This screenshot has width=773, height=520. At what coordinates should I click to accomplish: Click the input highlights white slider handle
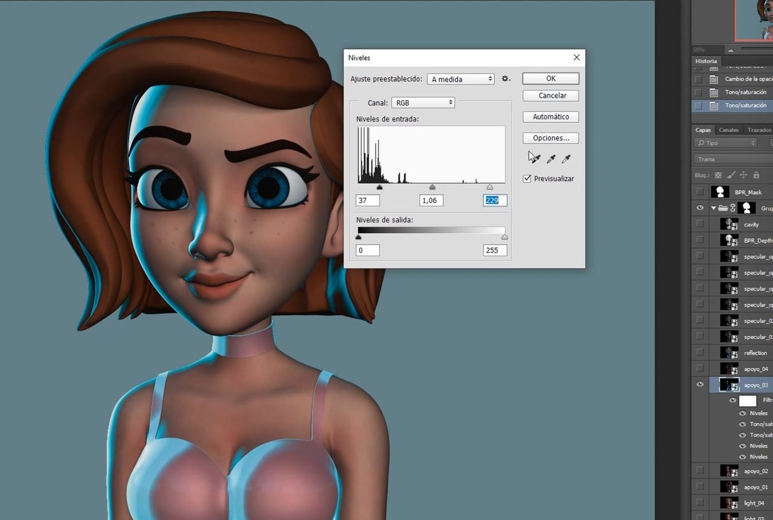(490, 187)
